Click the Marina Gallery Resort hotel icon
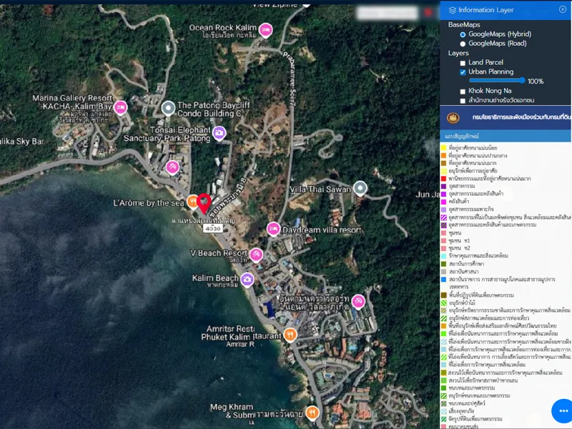572x429 pixels. point(120,107)
